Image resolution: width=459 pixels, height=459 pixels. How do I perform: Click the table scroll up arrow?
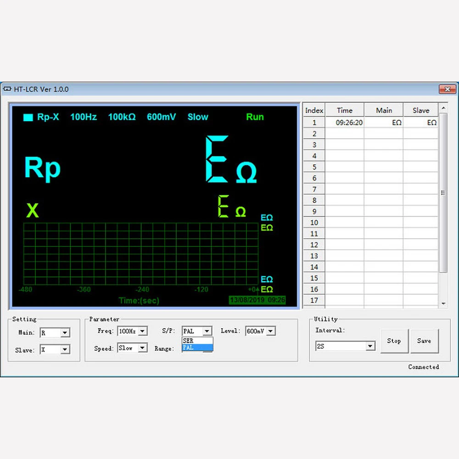coord(443,108)
